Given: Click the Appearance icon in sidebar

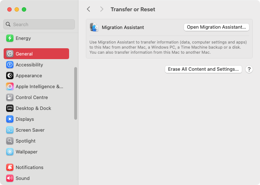Looking at the screenshot, I should point(10,75).
